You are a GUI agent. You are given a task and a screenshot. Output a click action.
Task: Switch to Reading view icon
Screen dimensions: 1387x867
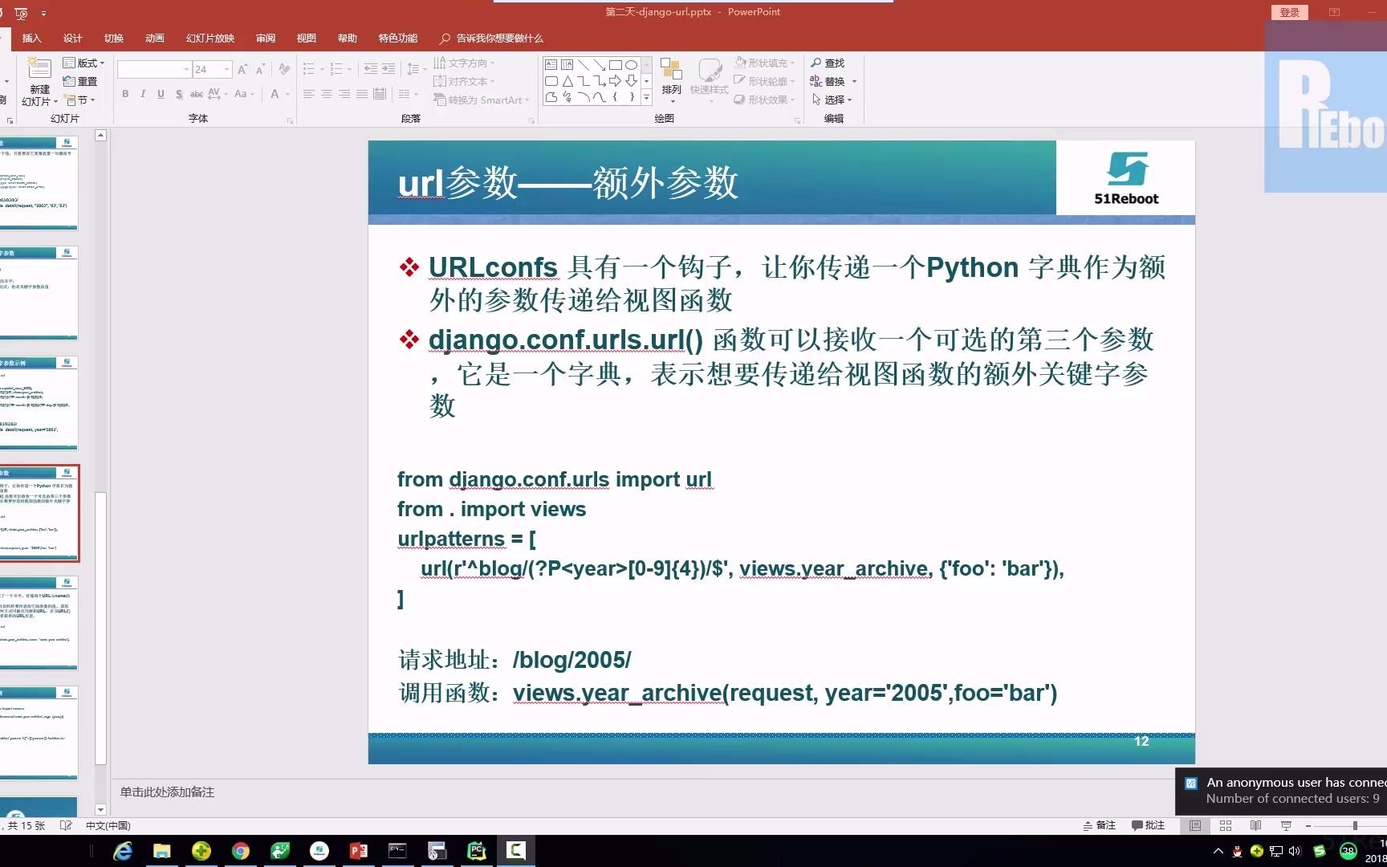pos(1256,825)
